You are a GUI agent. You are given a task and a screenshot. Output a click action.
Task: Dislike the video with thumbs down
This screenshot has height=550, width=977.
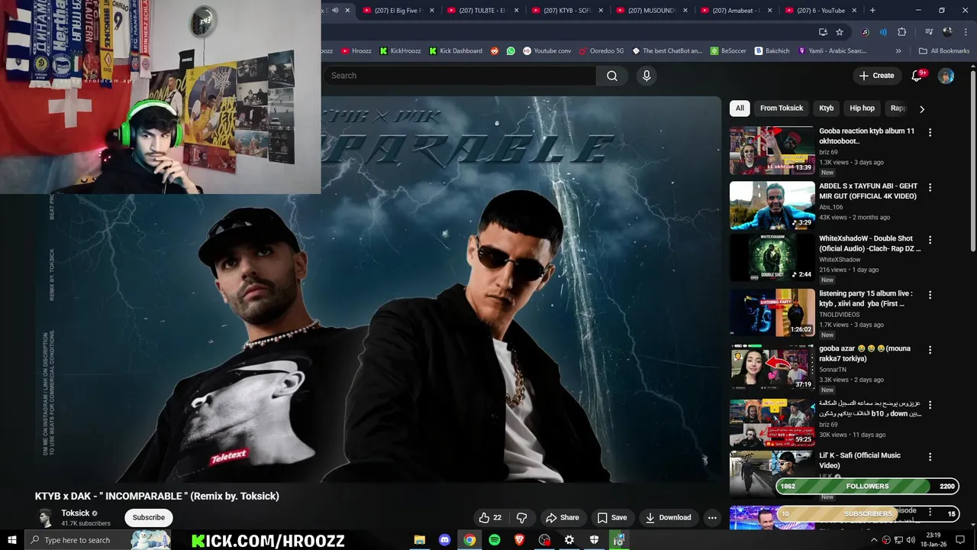click(522, 517)
